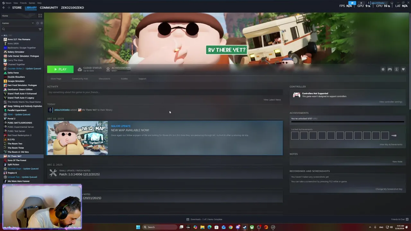
Task: Click the ready-to-play filter icon
Action: [41, 23]
